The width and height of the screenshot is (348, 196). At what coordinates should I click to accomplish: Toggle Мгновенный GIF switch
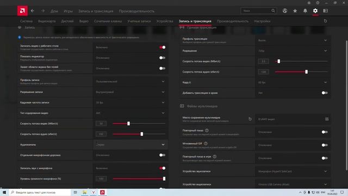[x=325, y=145]
